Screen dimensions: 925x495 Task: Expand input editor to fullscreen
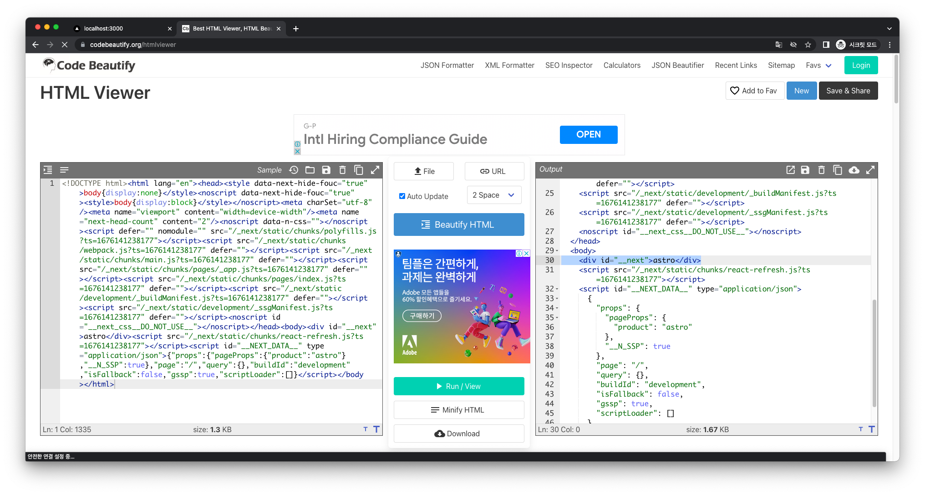[x=375, y=170]
